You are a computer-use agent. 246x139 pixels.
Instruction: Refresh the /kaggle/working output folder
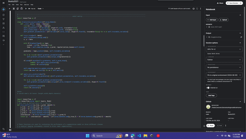pos(241,37)
